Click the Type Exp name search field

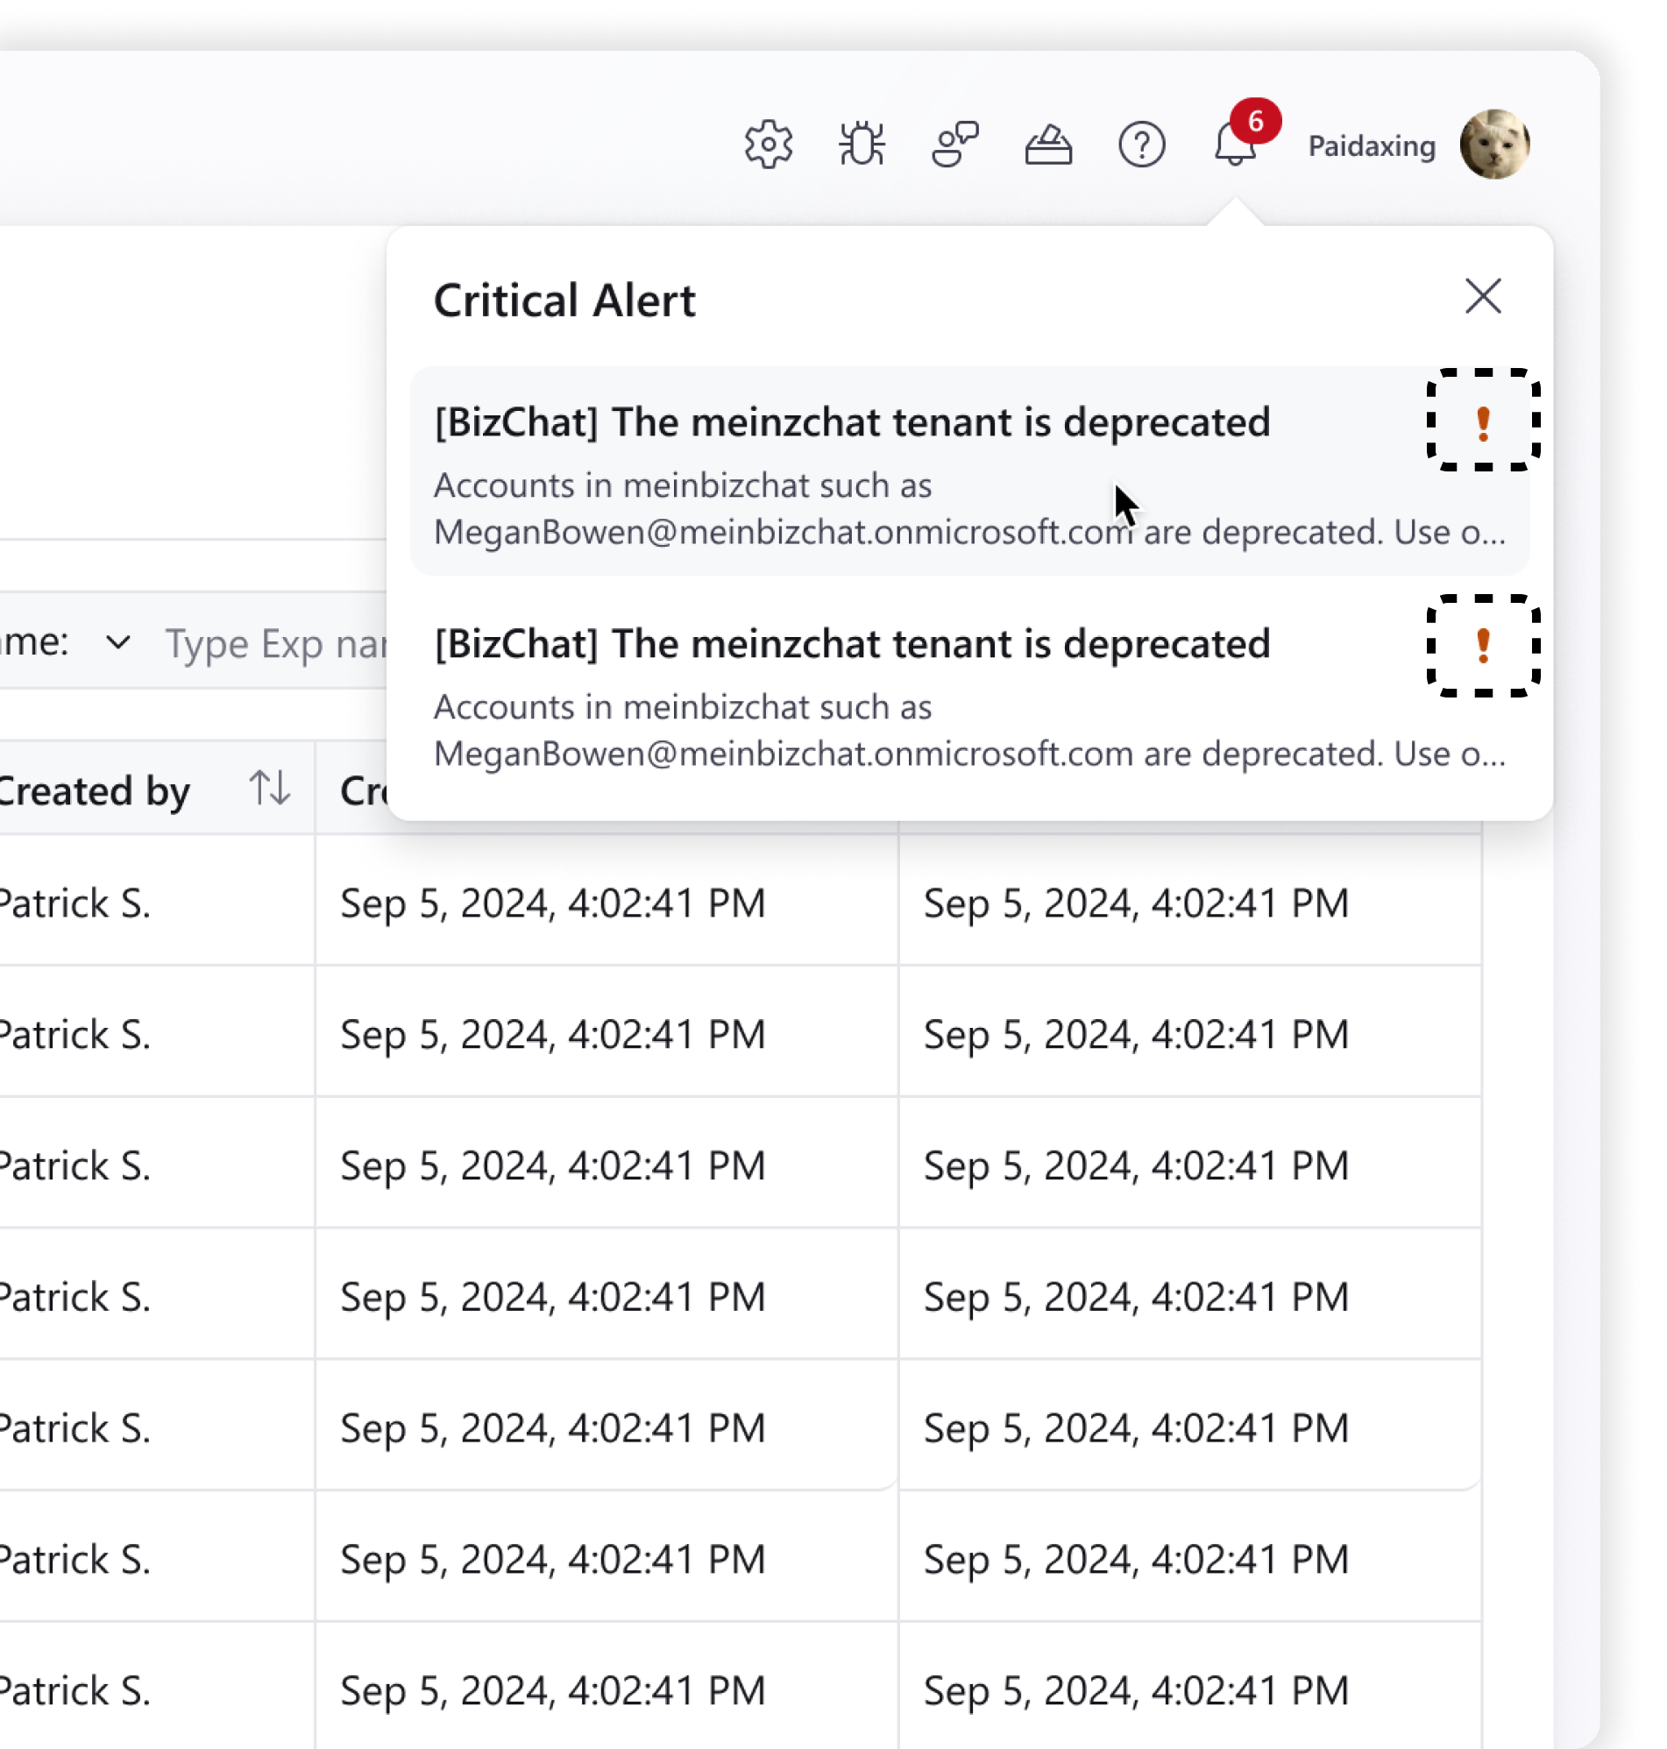tap(275, 643)
